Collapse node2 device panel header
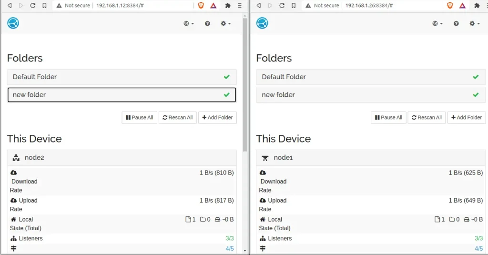 122,158
